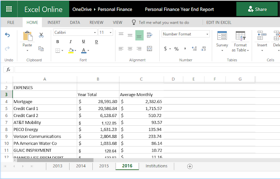The image size is (280, 179).
Task: Click the Share button
Action: point(257,9)
